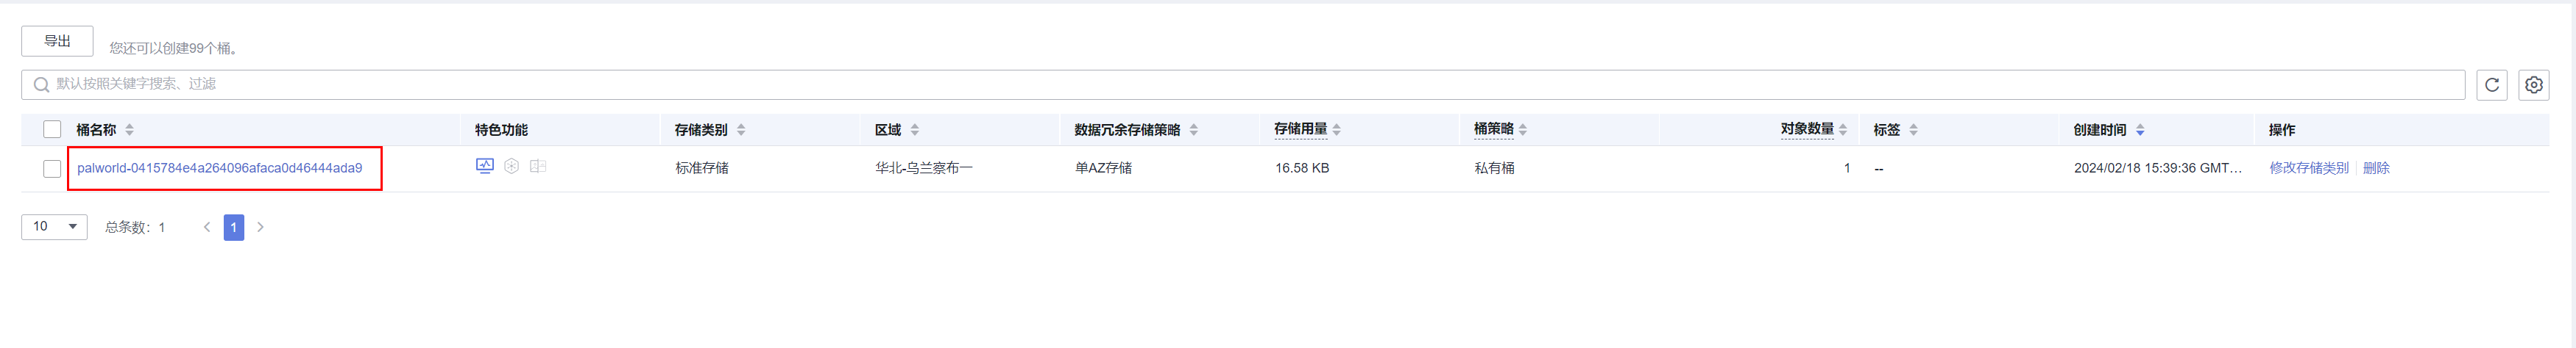Sort by 存储用量 column arrows
The width and height of the screenshot is (2576, 348).
[1337, 130]
